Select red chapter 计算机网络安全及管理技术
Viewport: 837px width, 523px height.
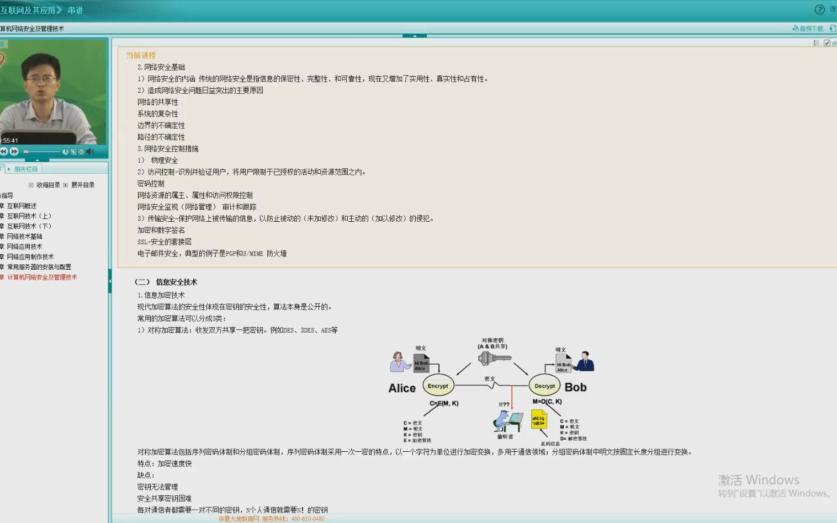pos(42,277)
